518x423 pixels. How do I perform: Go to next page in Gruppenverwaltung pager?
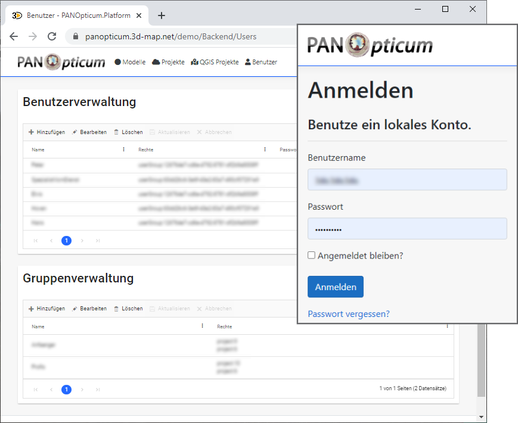click(x=82, y=390)
